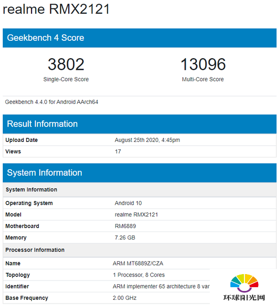Click the Geekbench 4 Score header
Image resolution: width=280 pixels, height=305 pixels.
click(x=140, y=38)
